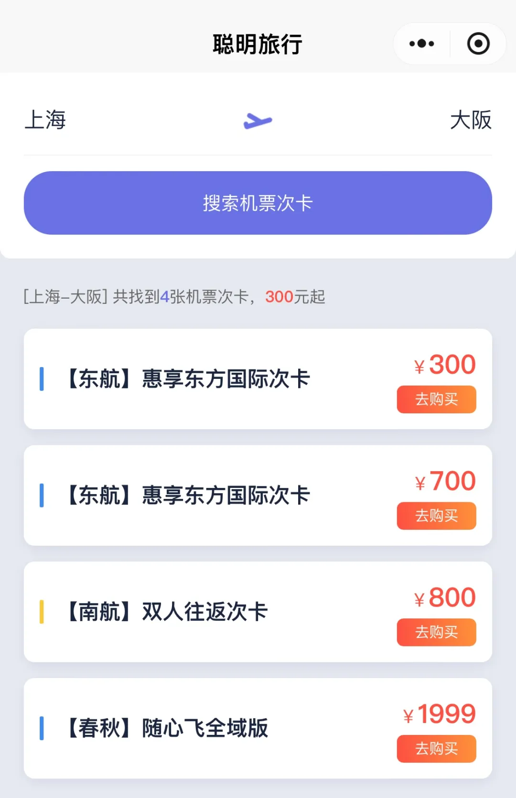Tap the airplane swap icon between cities
Viewport: 516px width, 798px height.
(x=258, y=120)
